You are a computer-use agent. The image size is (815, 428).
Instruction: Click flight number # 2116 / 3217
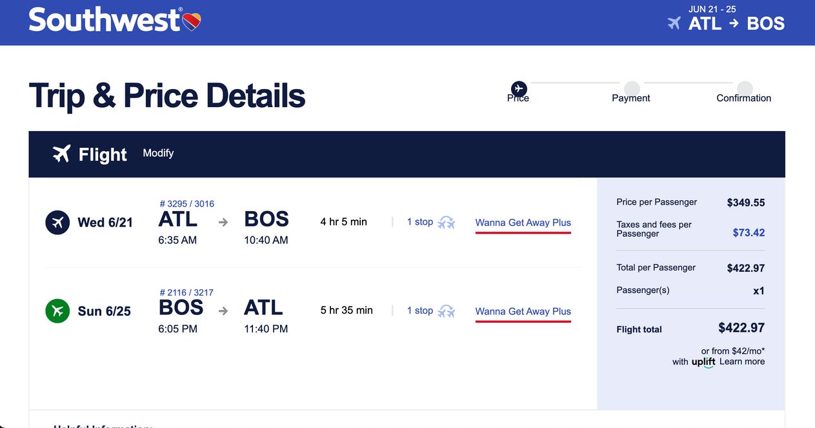point(186,292)
